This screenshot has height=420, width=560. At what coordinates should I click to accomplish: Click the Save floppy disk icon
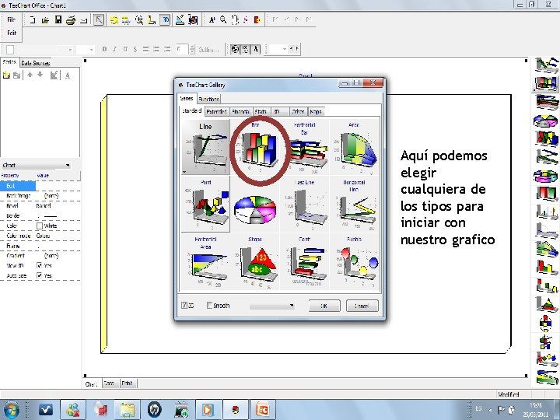pos(58,19)
